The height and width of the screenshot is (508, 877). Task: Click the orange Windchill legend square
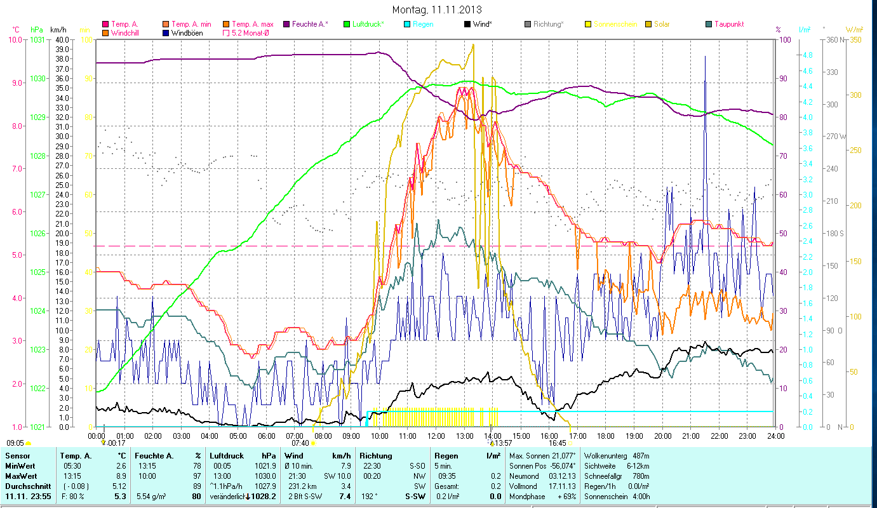point(105,33)
